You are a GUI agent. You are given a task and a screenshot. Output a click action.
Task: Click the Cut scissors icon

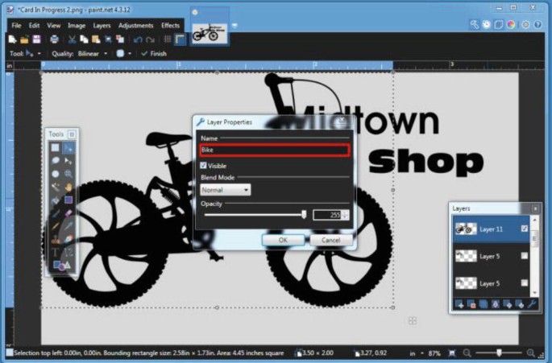tap(72, 39)
